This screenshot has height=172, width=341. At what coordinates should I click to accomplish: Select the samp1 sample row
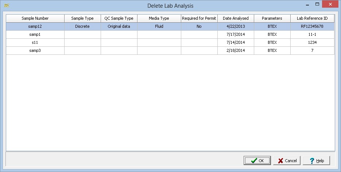(35, 34)
